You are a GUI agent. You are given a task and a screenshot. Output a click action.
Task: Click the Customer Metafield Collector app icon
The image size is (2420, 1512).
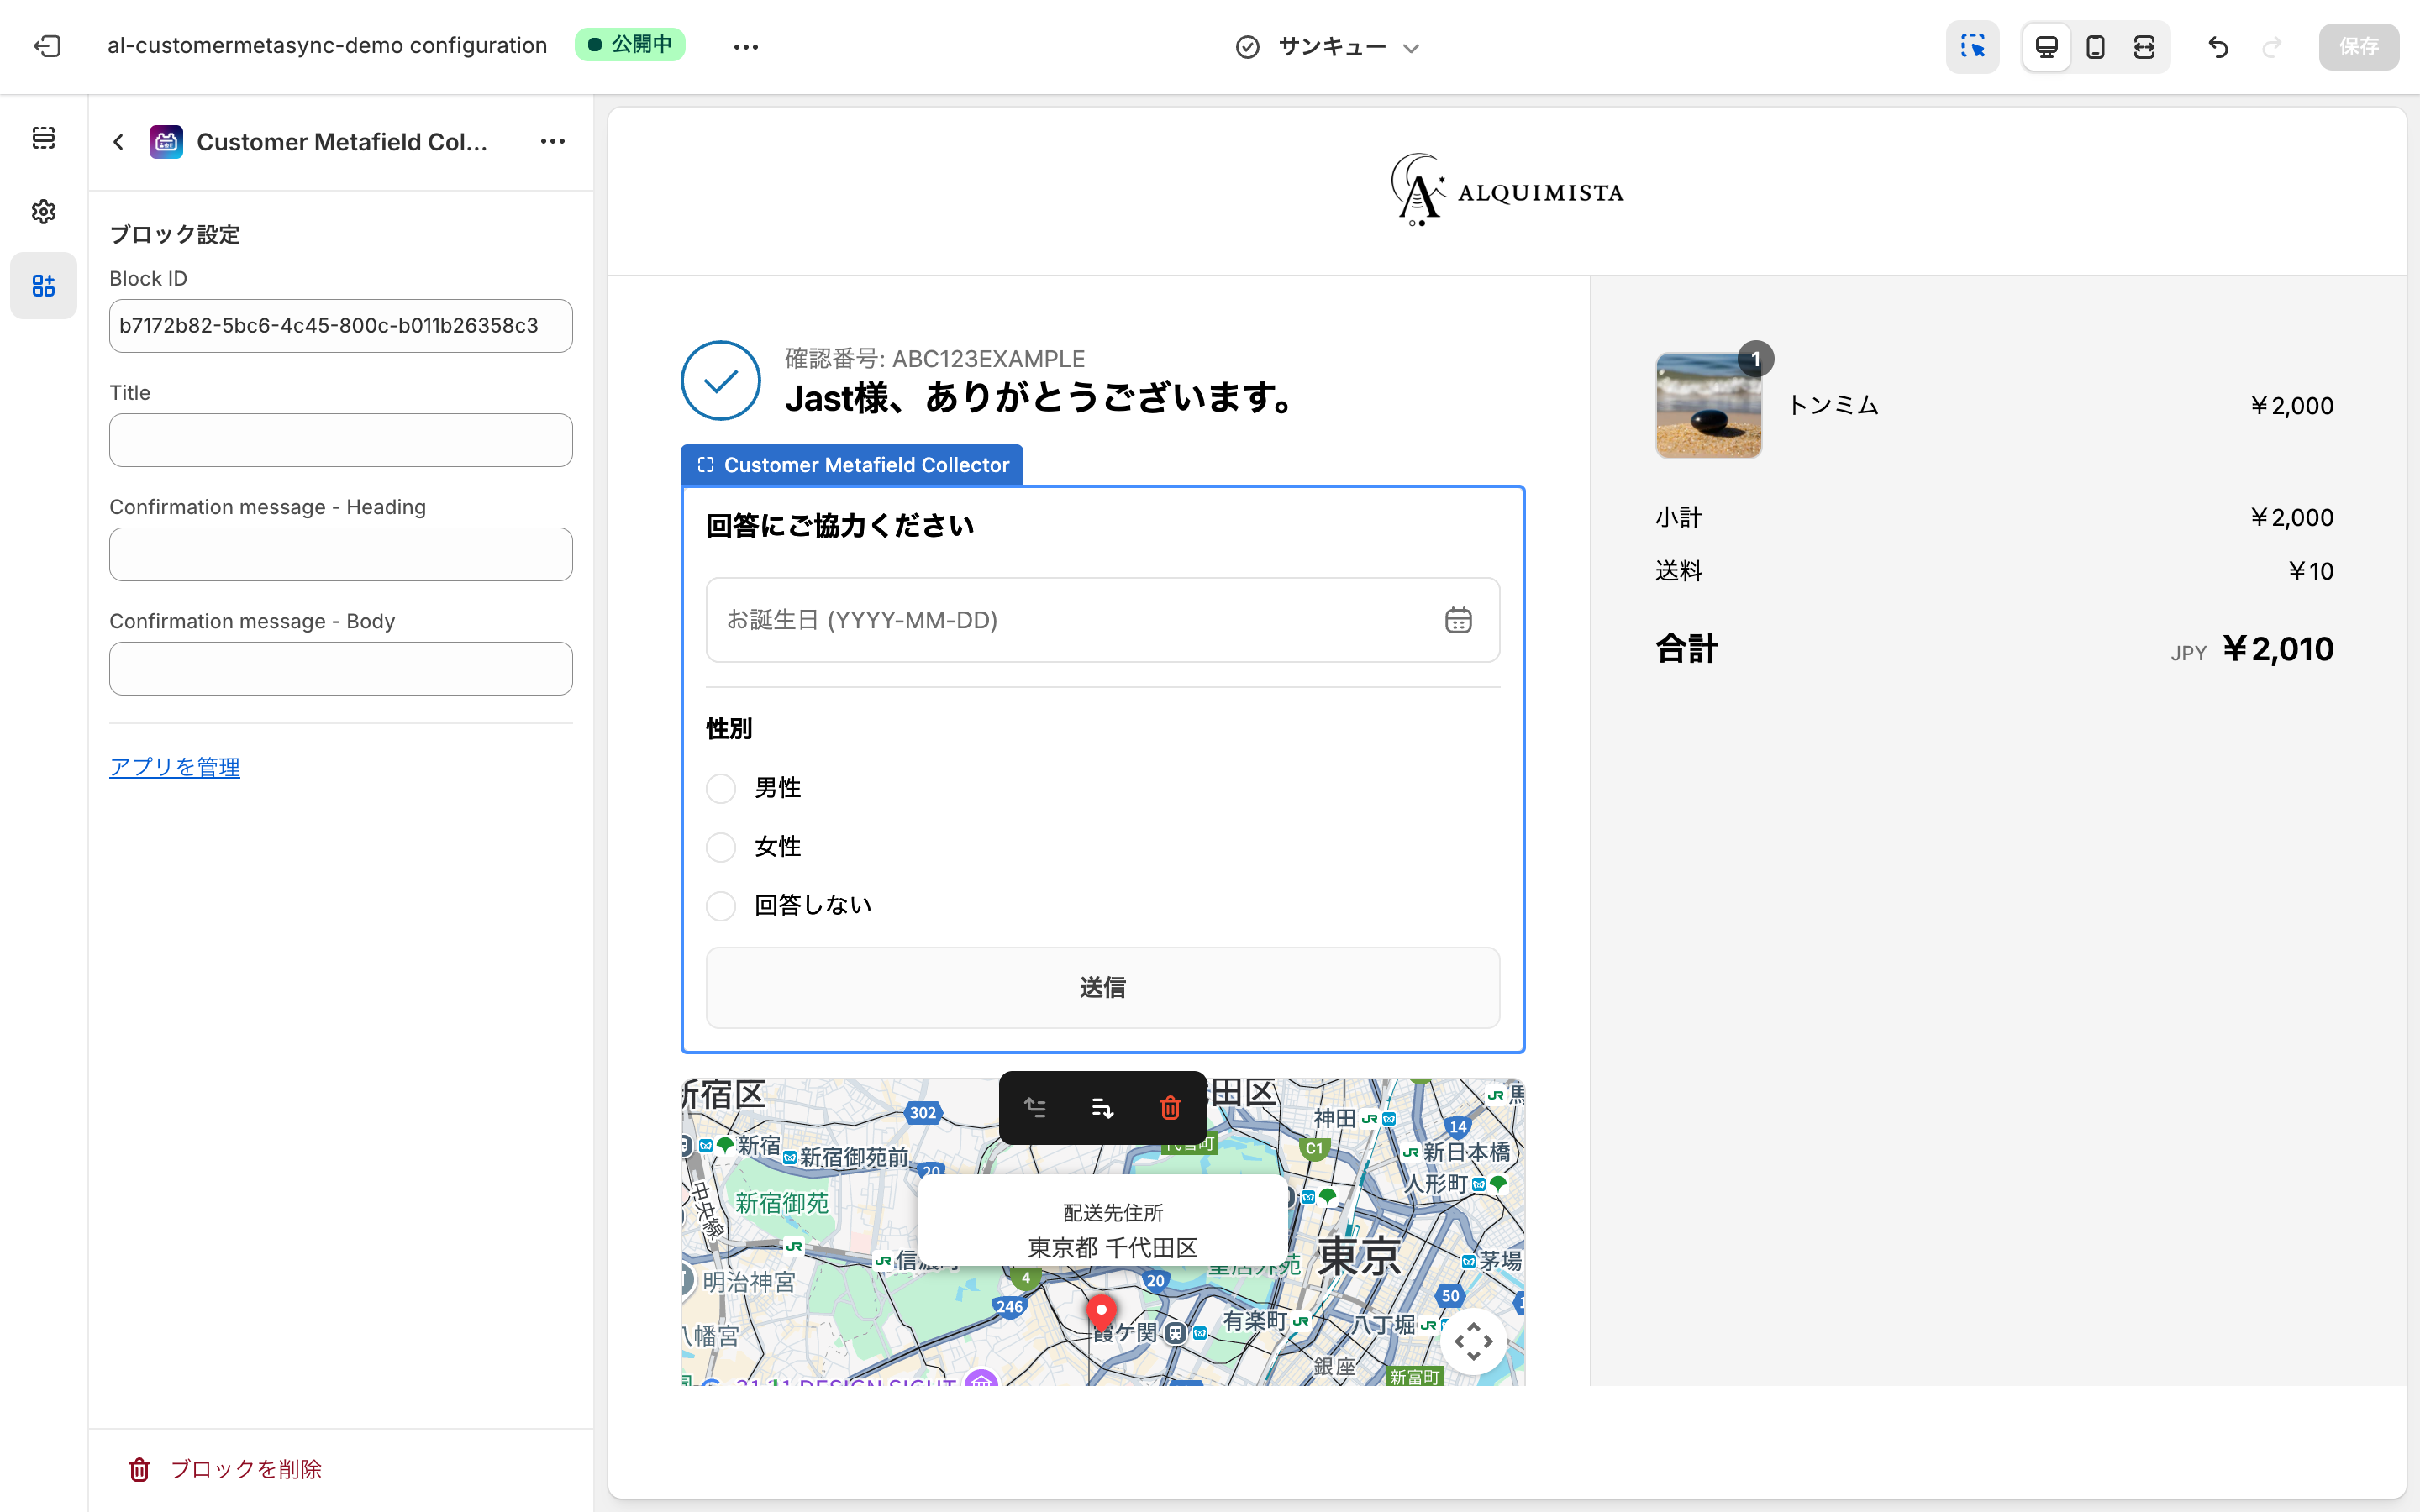click(166, 142)
